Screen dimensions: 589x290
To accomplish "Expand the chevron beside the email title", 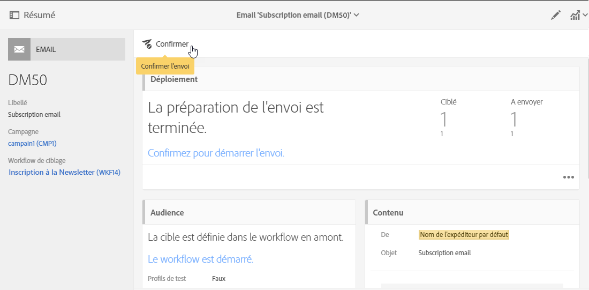I will click(x=357, y=15).
